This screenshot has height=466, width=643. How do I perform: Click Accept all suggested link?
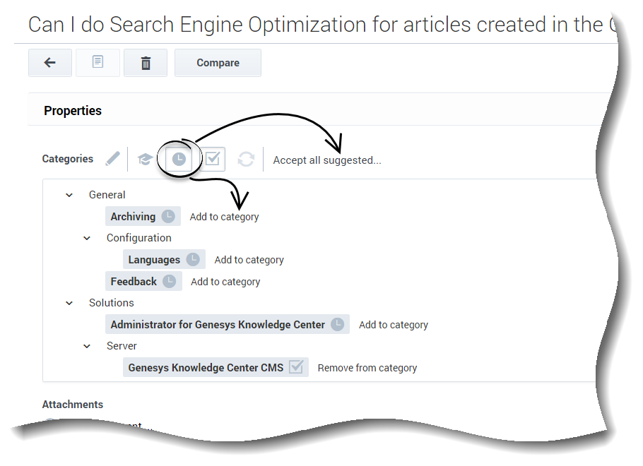(x=327, y=160)
